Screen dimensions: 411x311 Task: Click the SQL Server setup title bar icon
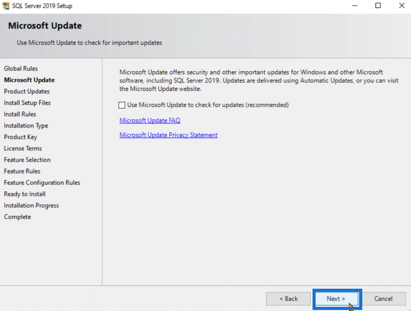click(6, 6)
